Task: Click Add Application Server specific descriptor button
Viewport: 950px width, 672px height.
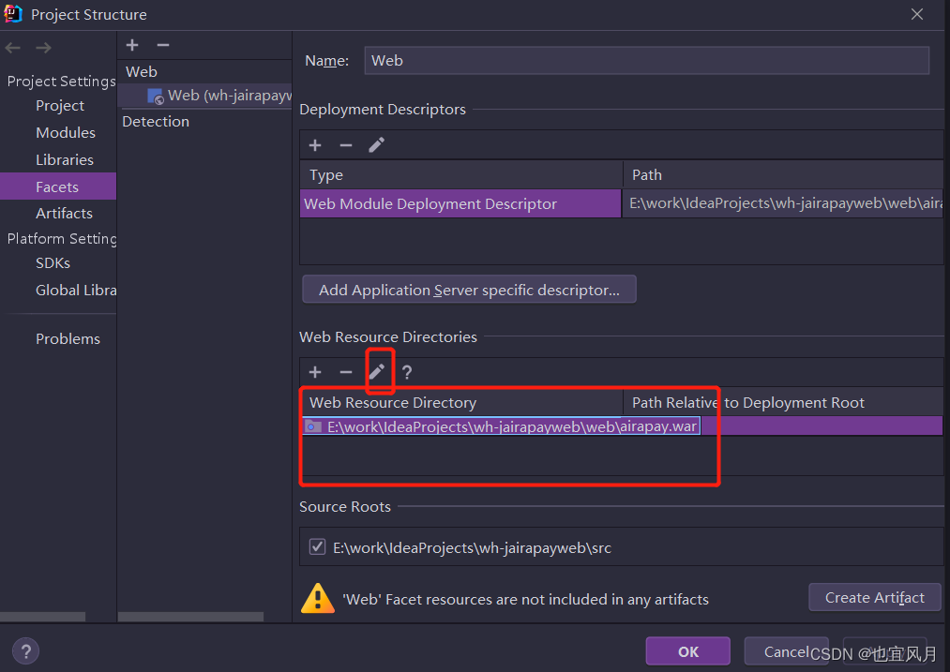Action: coord(469,290)
